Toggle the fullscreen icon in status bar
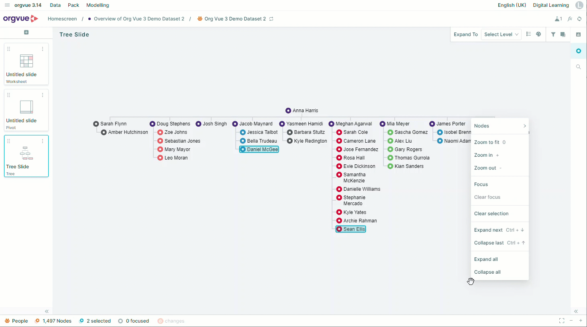Image resolution: width=587 pixels, height=327 pixels. 562,321
